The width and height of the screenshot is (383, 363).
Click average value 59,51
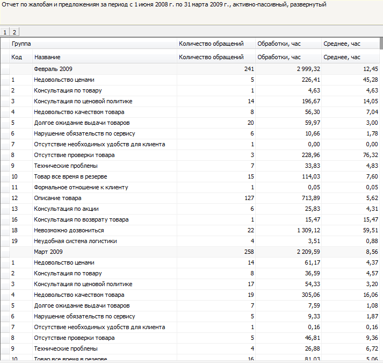[x=371, y=230]
